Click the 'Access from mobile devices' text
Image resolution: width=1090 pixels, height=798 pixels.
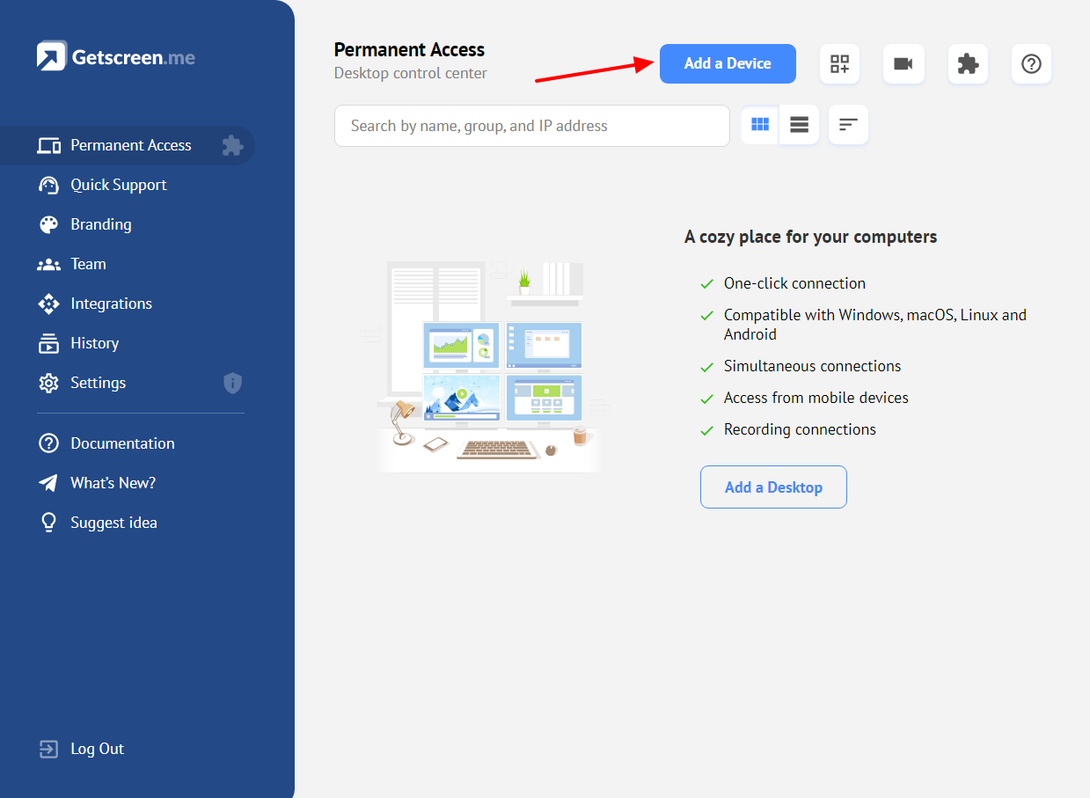816,398
